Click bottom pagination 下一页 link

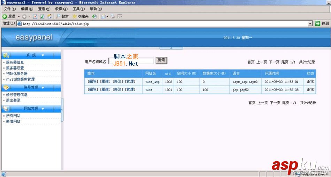275,103
